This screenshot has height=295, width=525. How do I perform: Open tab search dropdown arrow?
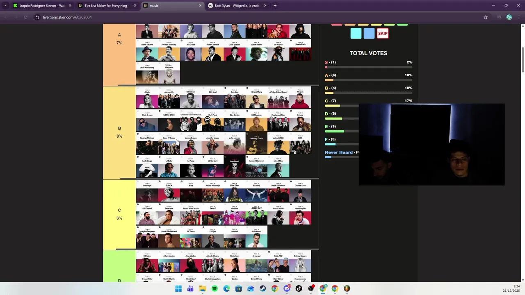[x=5, y=6]
